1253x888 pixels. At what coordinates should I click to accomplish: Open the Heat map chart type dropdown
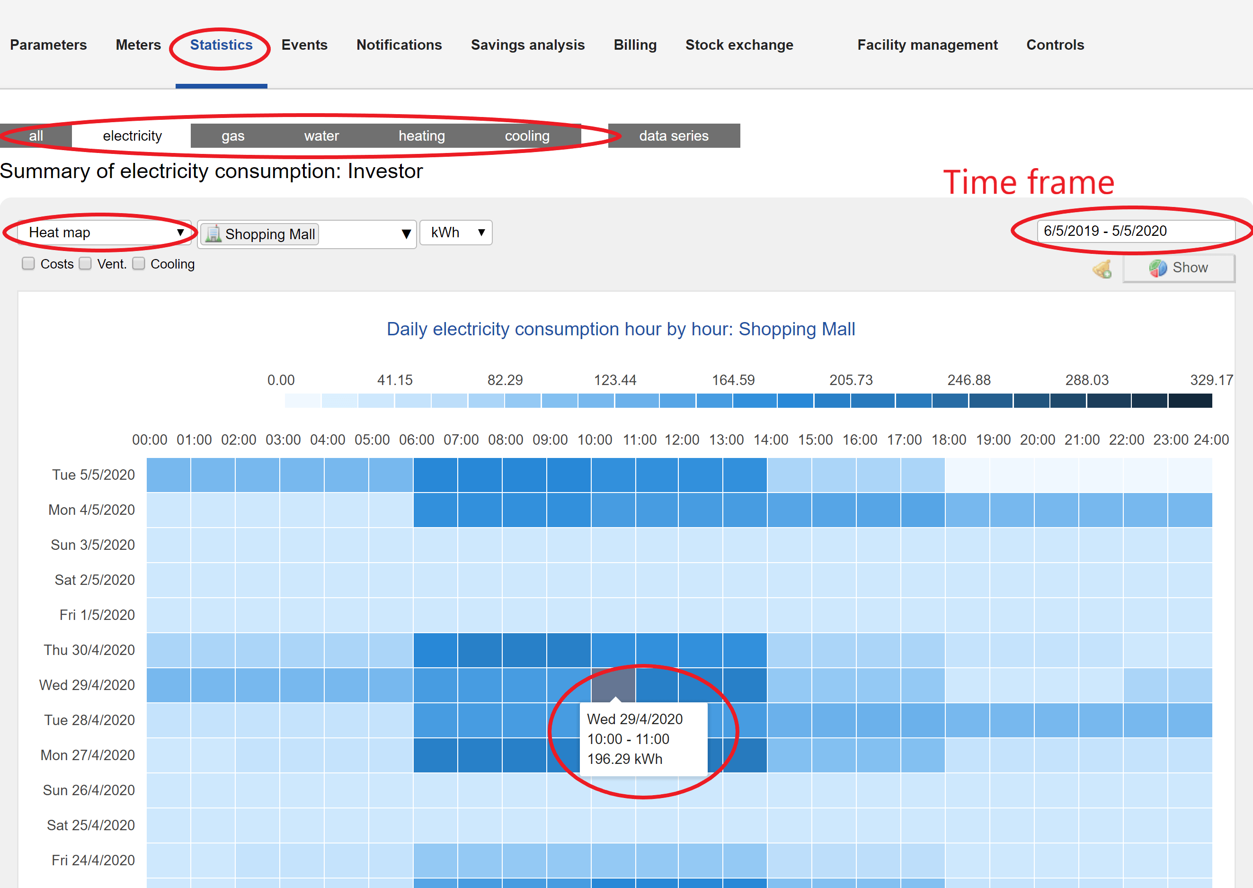pyautogui.click(x=104, y=233)
